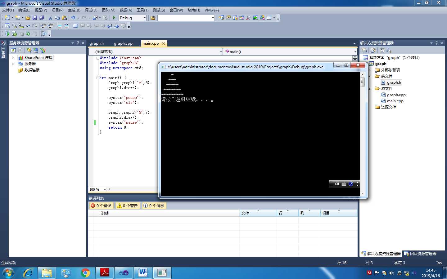Click the CH input language indicator
Screen dimensions: 447x279
337,184
